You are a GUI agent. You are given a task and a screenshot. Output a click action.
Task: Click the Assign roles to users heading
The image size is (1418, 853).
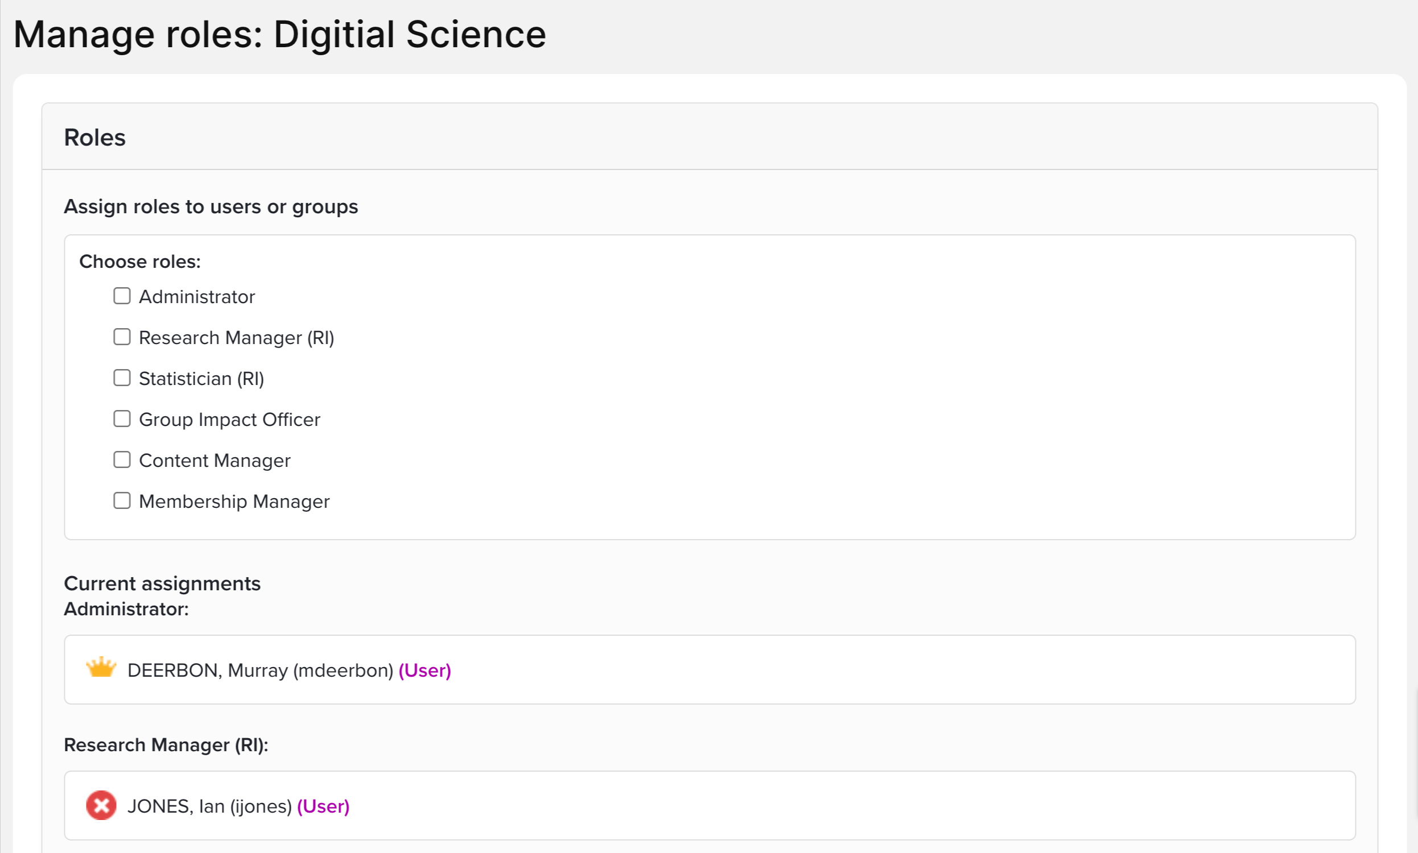pos(211,206)
